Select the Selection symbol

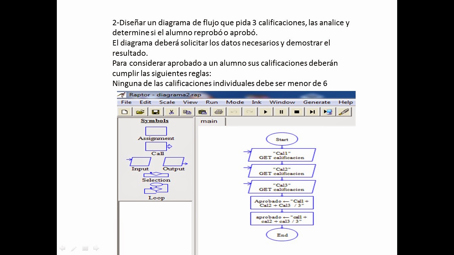pyautogui.click(x=156, y=174)
